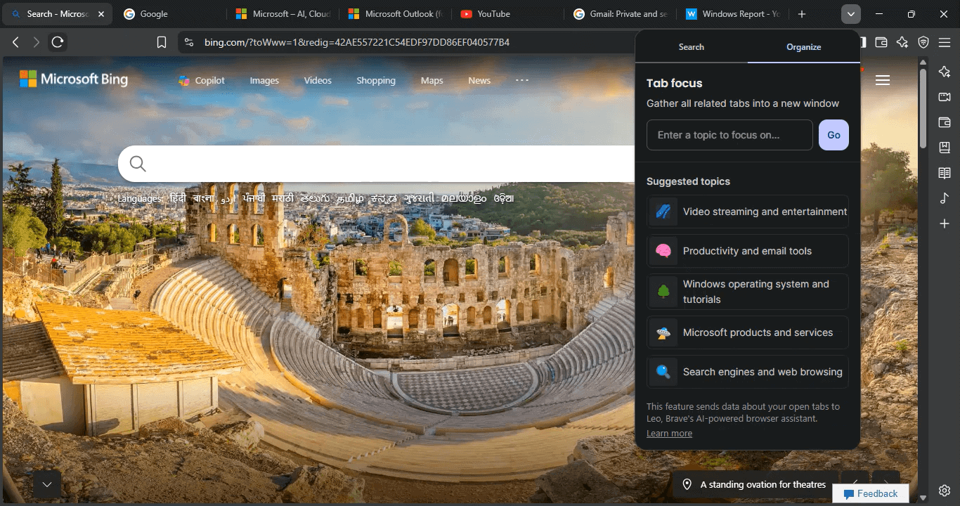Open the Brave main menu
The image size is (960, 506).
(x=945, y=42)
